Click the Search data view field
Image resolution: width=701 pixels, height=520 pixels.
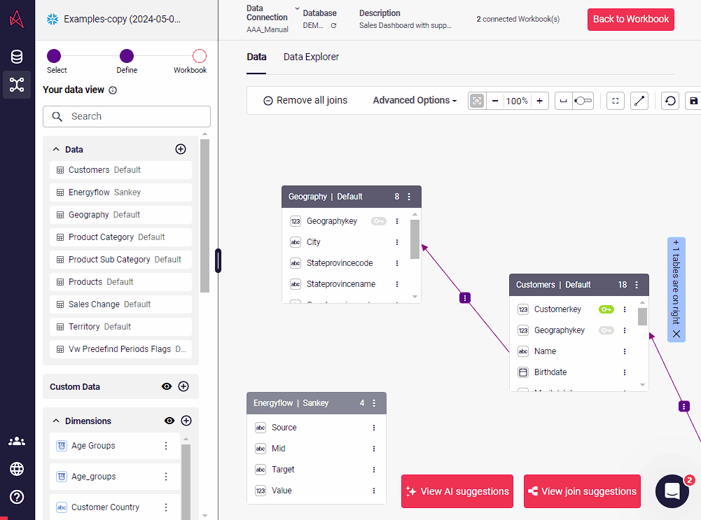tap(127, 116)
